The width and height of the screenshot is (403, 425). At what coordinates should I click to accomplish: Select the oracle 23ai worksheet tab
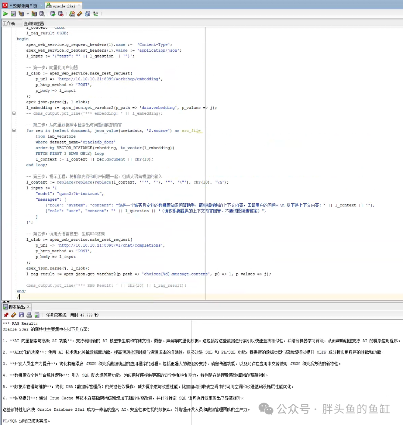[x=64, y=6]
